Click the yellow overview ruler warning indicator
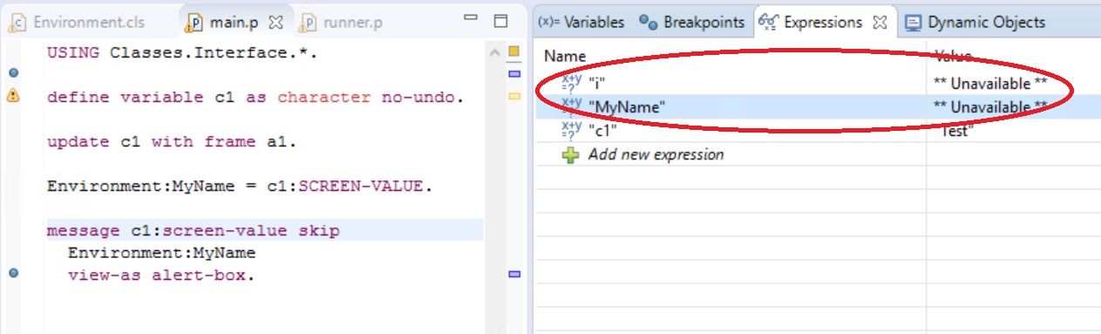The width and height of the screenshot is (1101, 334). (x=513, y=51)
